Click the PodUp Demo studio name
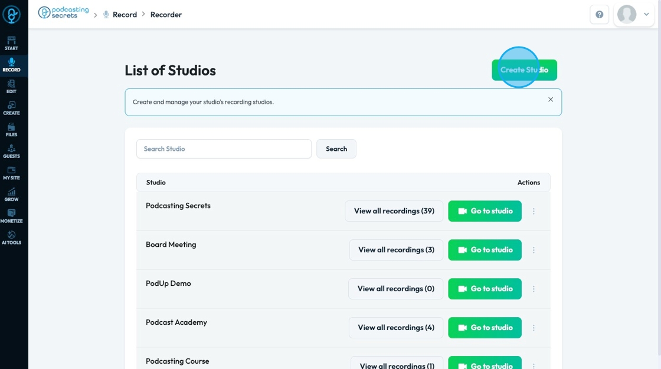Image resolution: width=661 pixels, height=369 pixels. click(168, 284)
